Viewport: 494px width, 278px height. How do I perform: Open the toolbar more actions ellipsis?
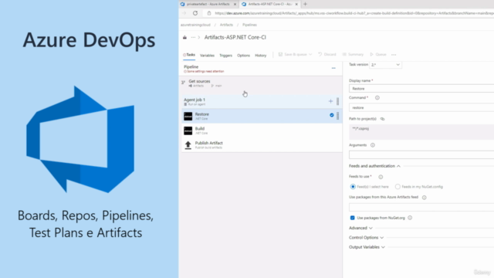[x=394, y=55]
